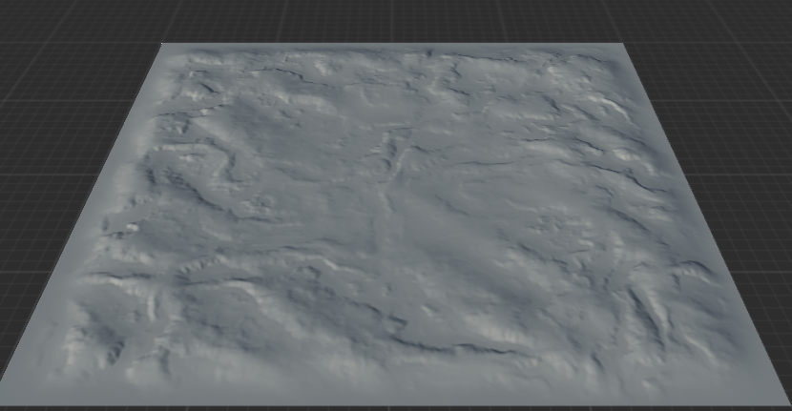Viewport: 792px width, 411px height.
Task: Select the terrain's top-left corner
Action: pyautogui.click(x=163, y=46)
